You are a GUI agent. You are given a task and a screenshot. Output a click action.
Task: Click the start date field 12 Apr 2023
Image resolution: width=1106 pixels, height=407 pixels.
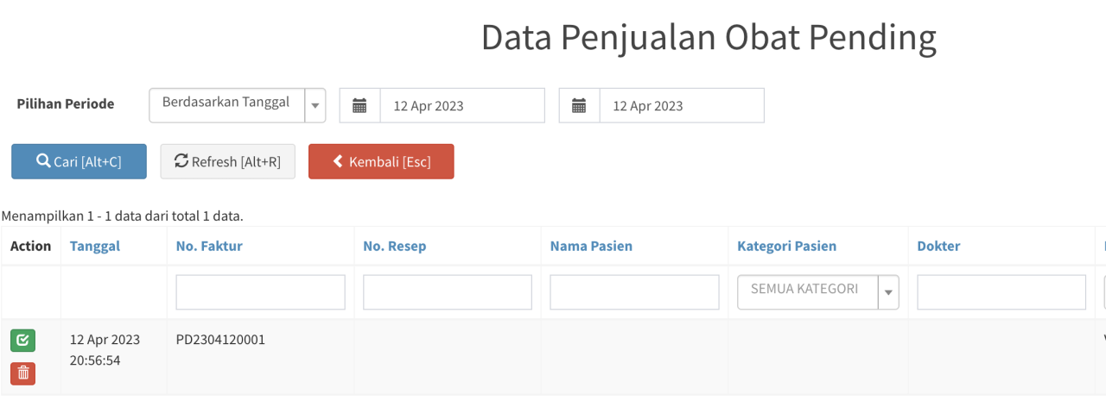pyautogui.click(x=462, y=105)
